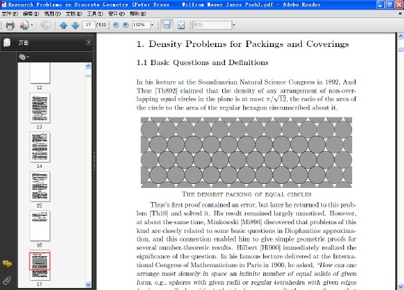
Task: Toggle the fit one full page icon
Action: coord(181,25)
